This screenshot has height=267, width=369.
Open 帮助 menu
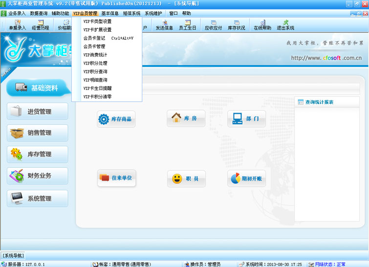click(186, 13)
